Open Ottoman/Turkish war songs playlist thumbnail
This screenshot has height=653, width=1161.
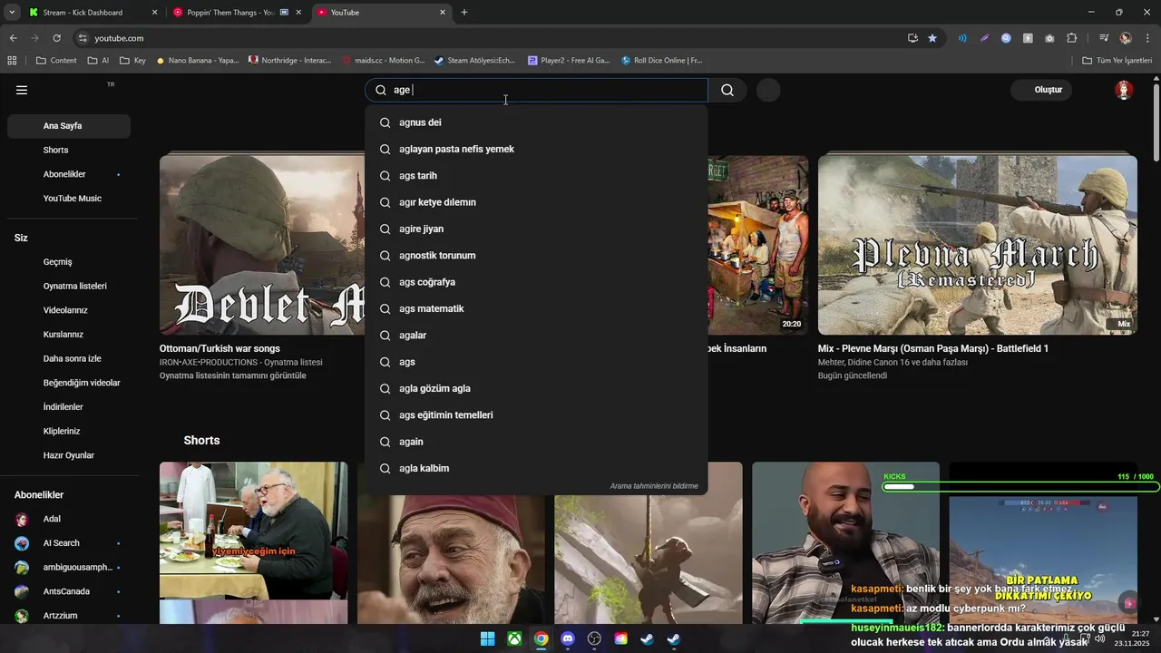(x=262, y=245)
